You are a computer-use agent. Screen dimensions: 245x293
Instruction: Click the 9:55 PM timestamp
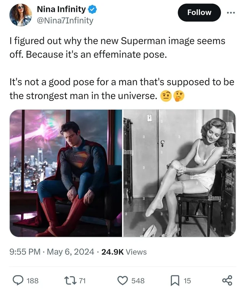[x=25, y=252]
